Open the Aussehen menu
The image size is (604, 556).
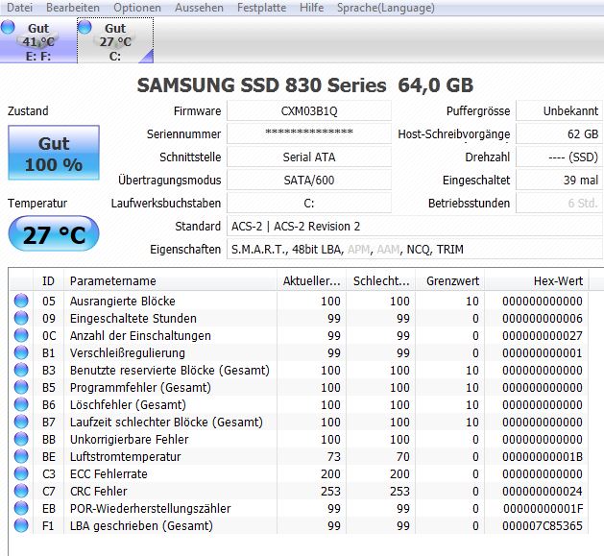[x=199, y=8]
